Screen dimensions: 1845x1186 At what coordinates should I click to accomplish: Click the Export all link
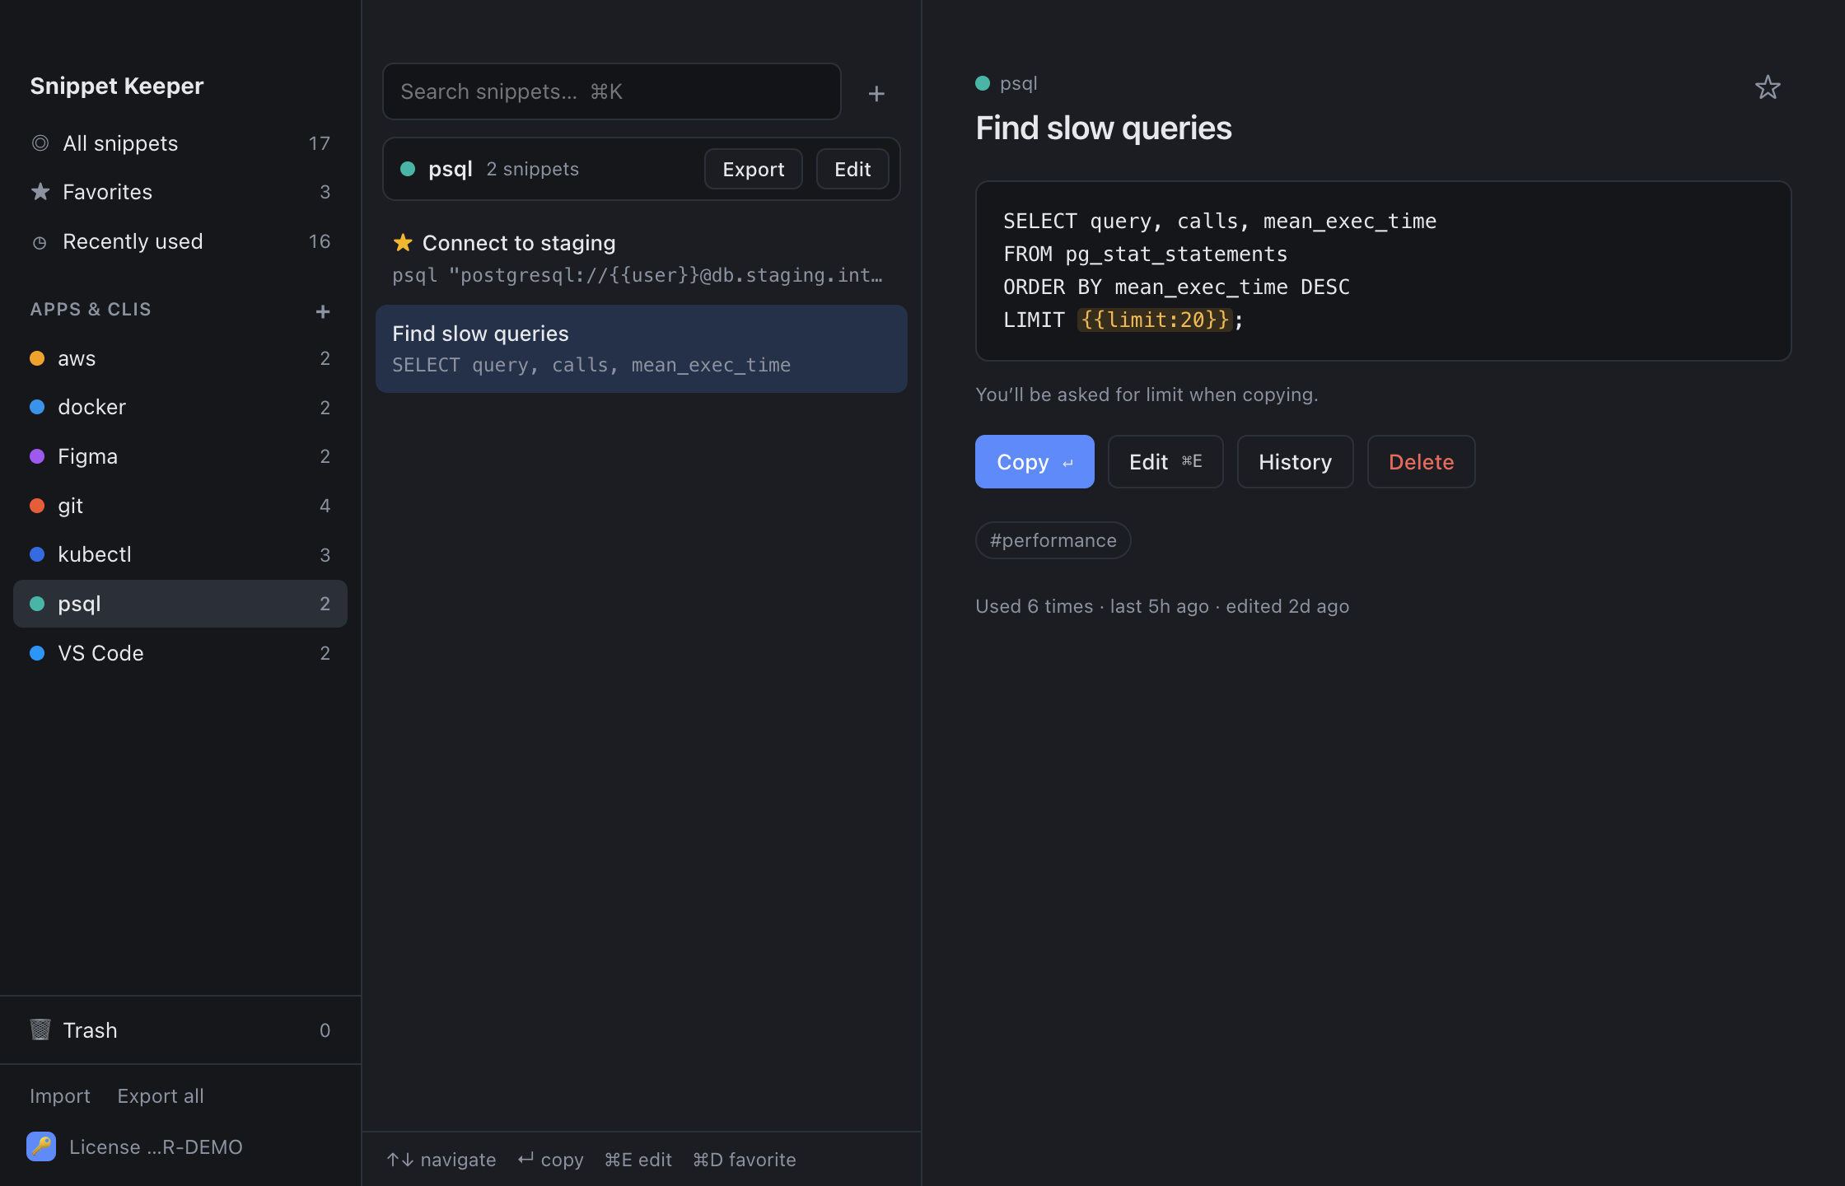(x=161, y=1096)
